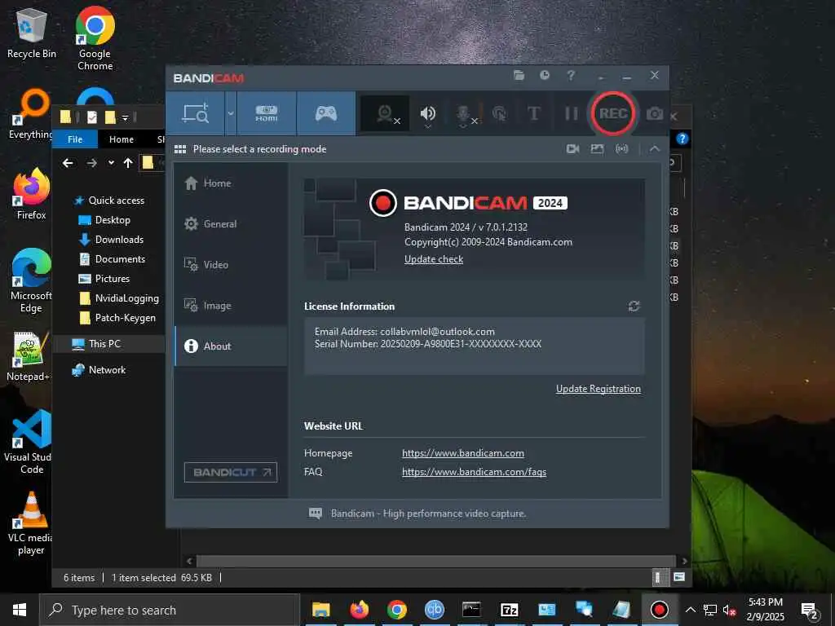Toggle mouse click effect icon
This screenshot has height=626, width=835.
point(499,113)
